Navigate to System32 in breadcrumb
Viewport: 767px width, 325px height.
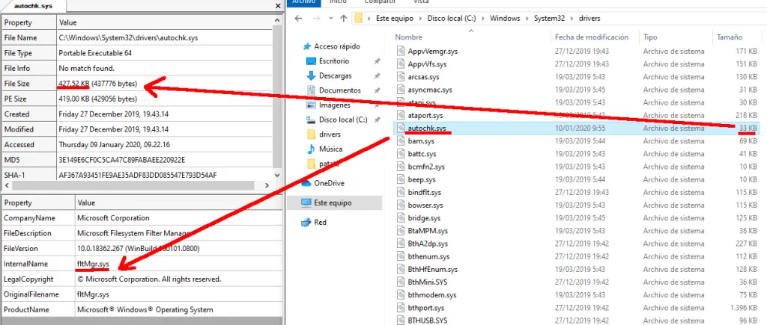tap(550, 19)
